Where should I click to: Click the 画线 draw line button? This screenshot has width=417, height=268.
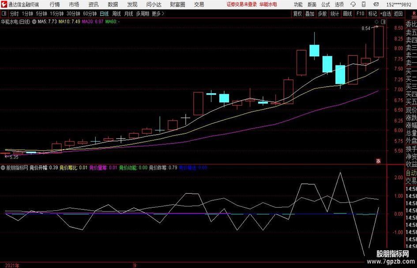[347, 14]
